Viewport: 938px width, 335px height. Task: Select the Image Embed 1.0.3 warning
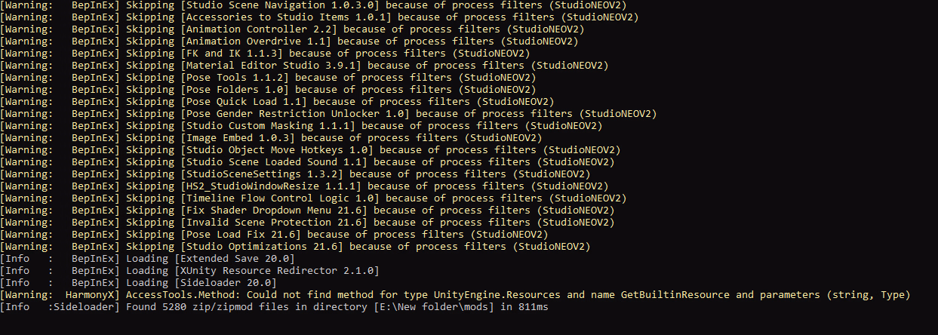tap(270, 138)
